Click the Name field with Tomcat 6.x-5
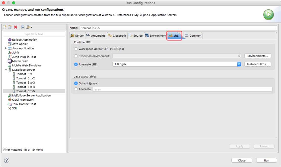This screenshot has width=281, height=167. point(178,28)
